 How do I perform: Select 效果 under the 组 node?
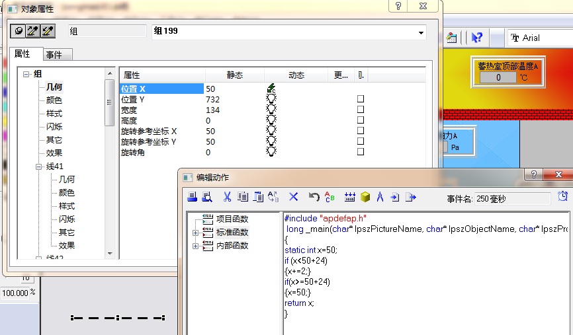[54, 153]
